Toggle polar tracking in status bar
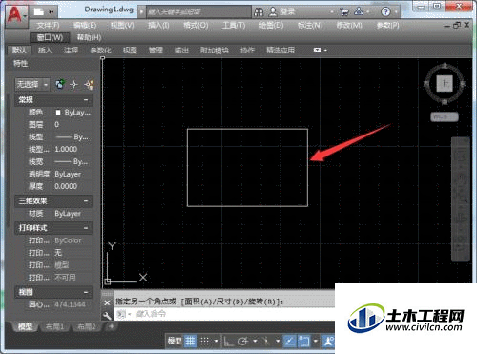 coord(243,342)
